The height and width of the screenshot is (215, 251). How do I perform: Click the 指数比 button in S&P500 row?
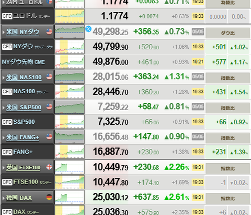[228, 108]
